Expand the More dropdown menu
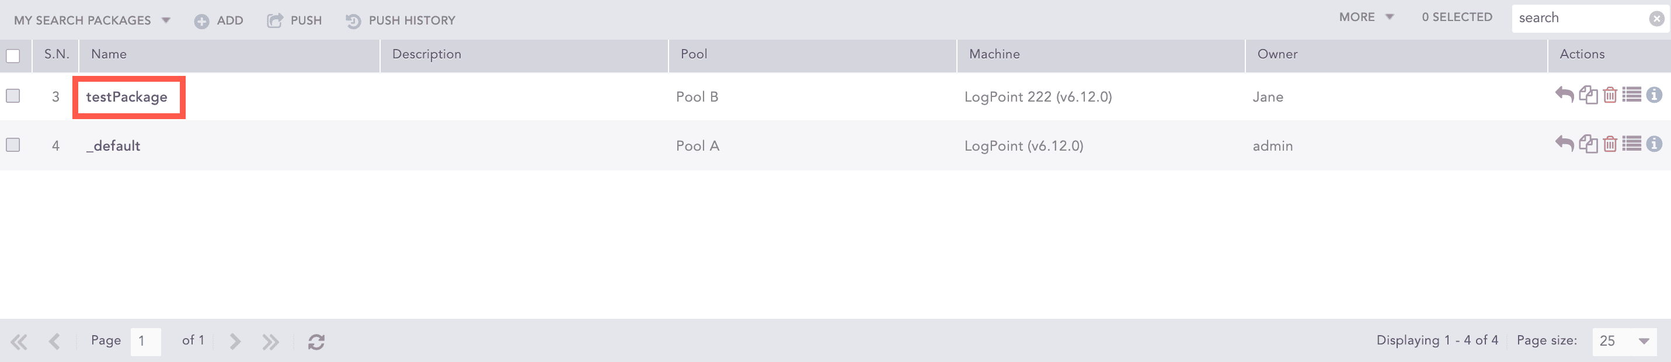 click(1366, 18)
